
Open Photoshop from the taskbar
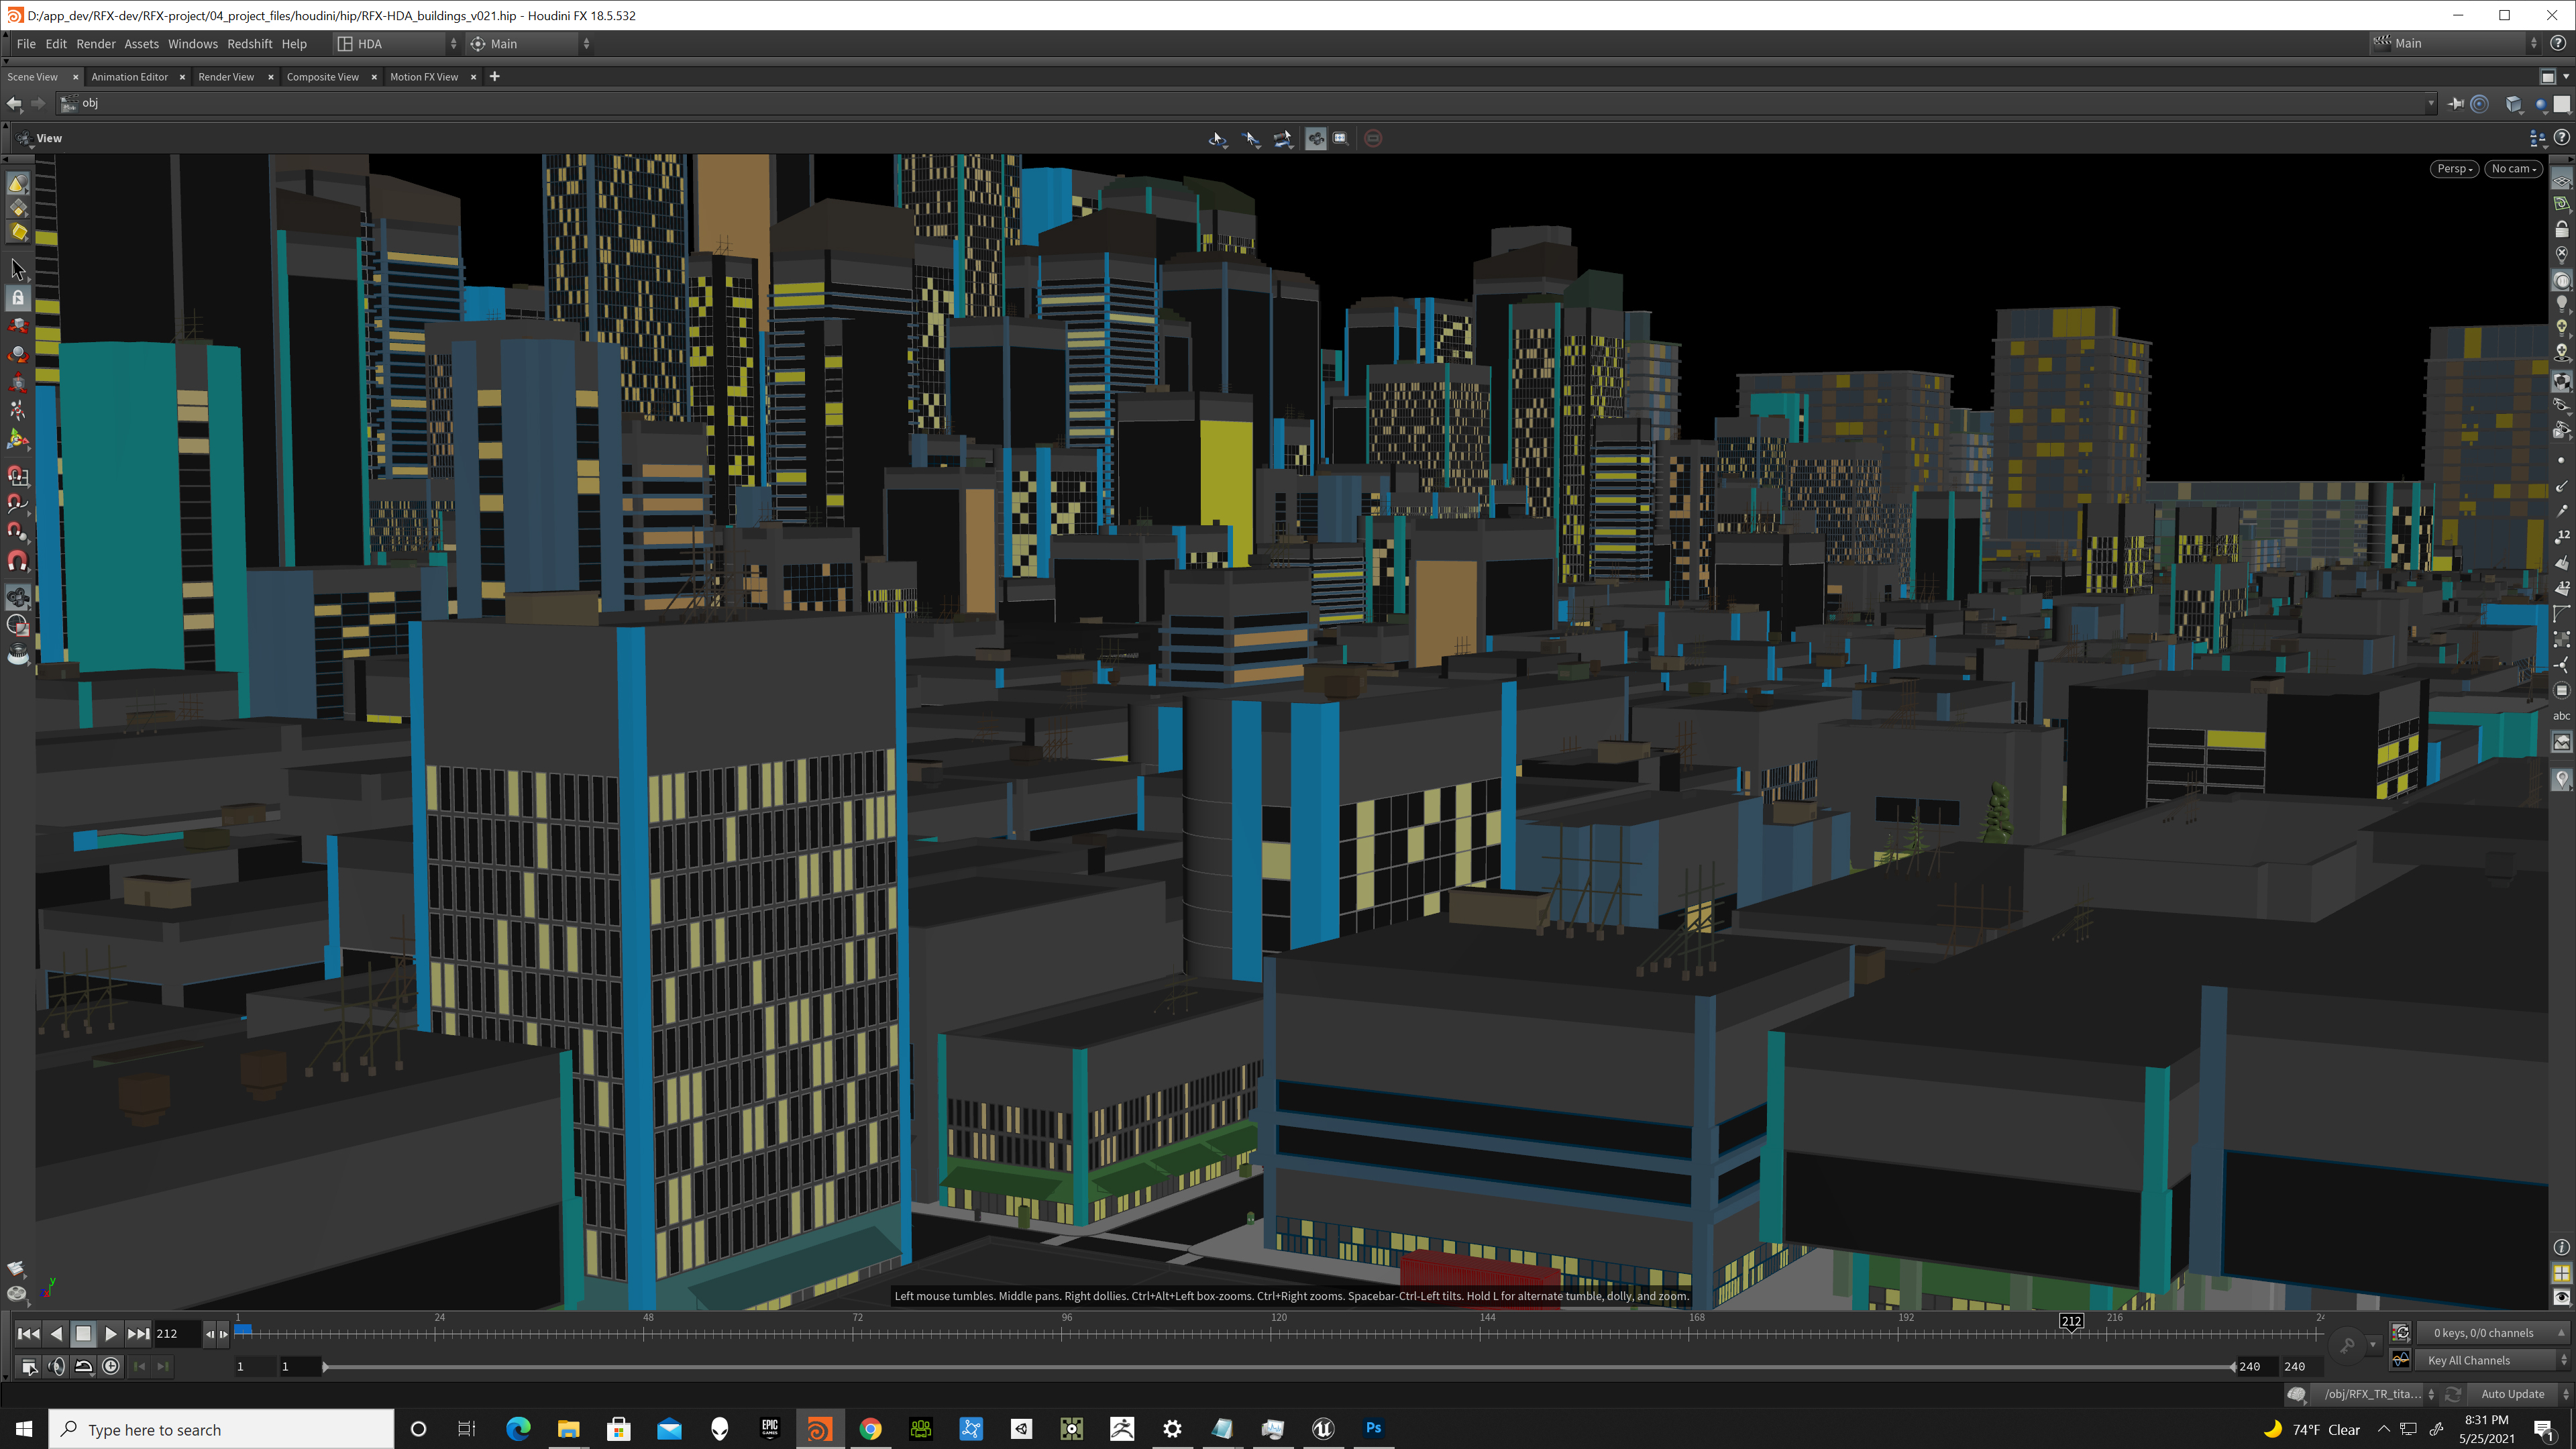coord(1373,1429)
